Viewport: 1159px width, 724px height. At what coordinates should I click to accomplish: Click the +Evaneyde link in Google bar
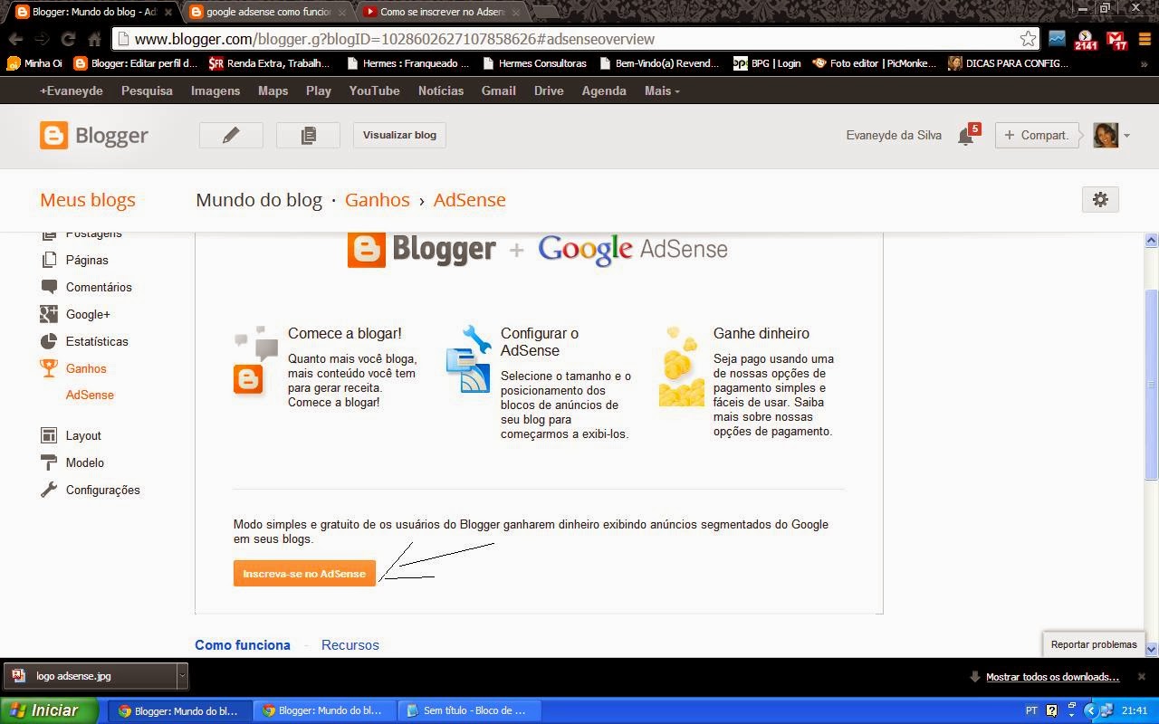(x=71, y=90)
